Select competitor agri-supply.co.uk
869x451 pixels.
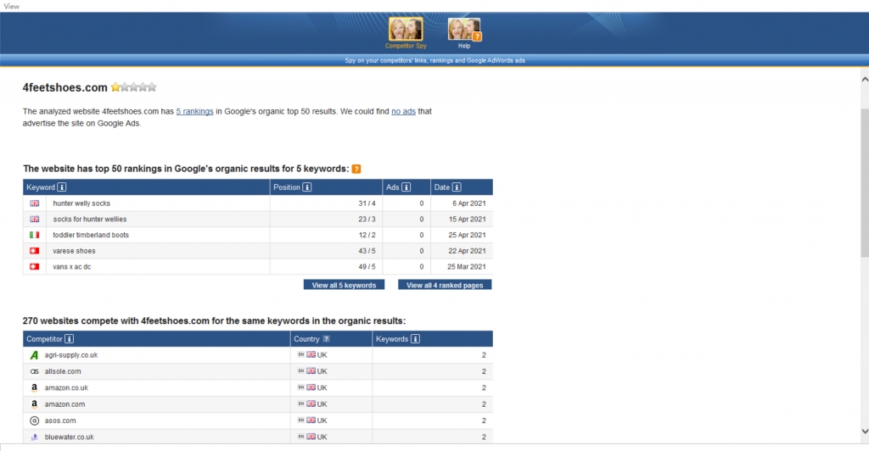[x=71, y=355]
